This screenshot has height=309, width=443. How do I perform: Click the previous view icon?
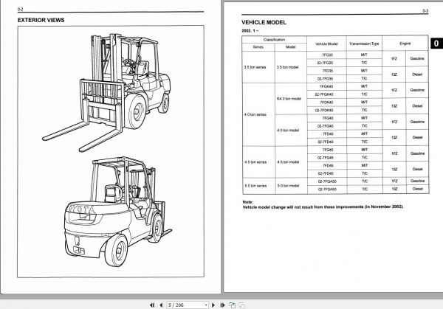pos(233,305)
